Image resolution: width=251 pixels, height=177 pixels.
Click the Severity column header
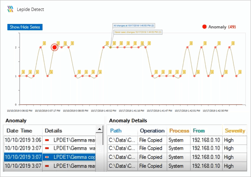[235, 131]
